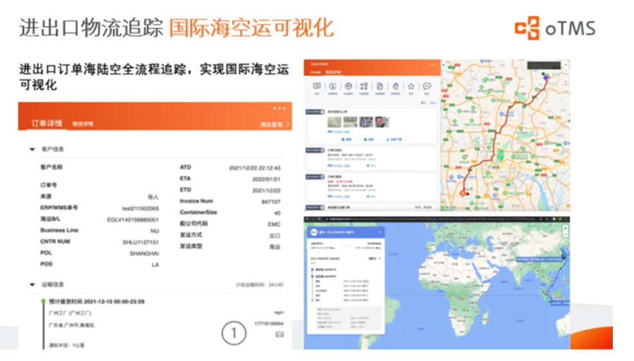The height and width of the screenshot is (361, 634).
Task: Click the speech bubble comment icon
Action: pyautogui.click(x=427, y=87)
